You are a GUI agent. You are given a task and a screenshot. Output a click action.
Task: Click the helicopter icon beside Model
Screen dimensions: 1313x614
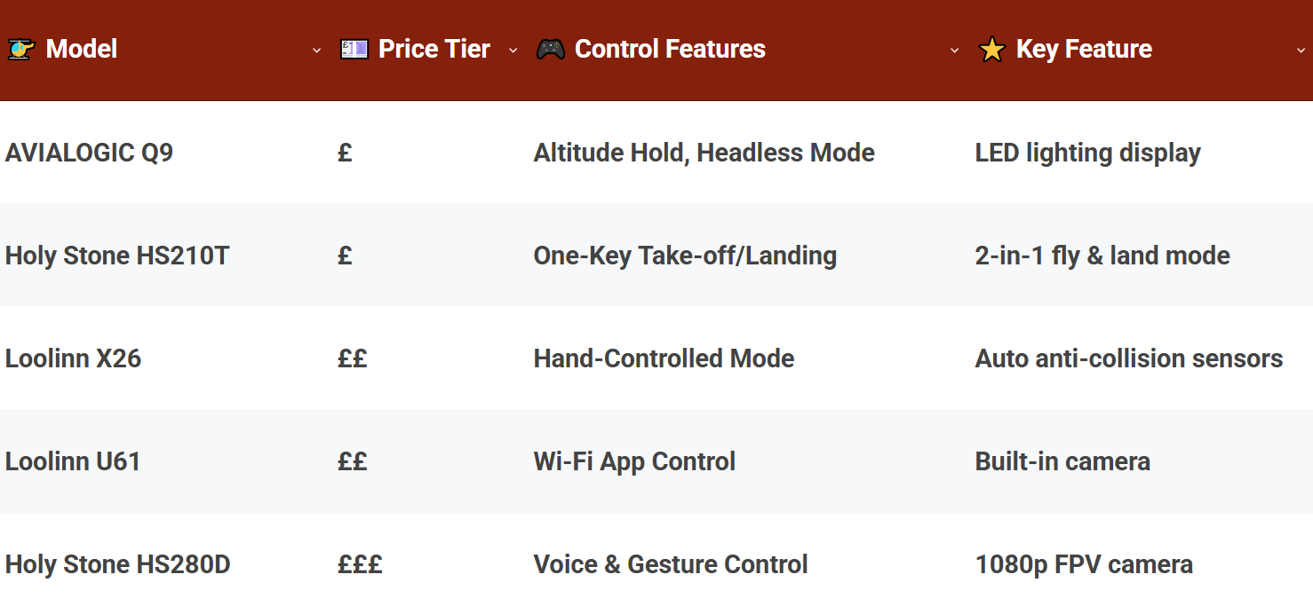20,50
